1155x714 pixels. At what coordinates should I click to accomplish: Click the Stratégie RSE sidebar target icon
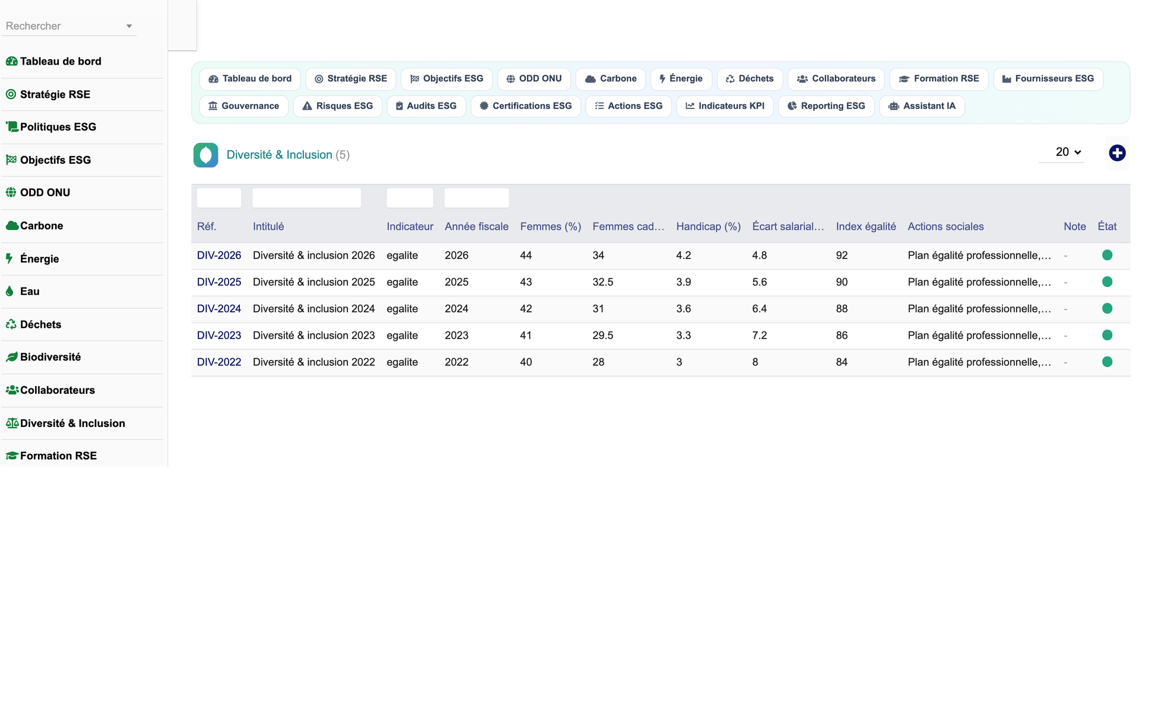[11, 94]
